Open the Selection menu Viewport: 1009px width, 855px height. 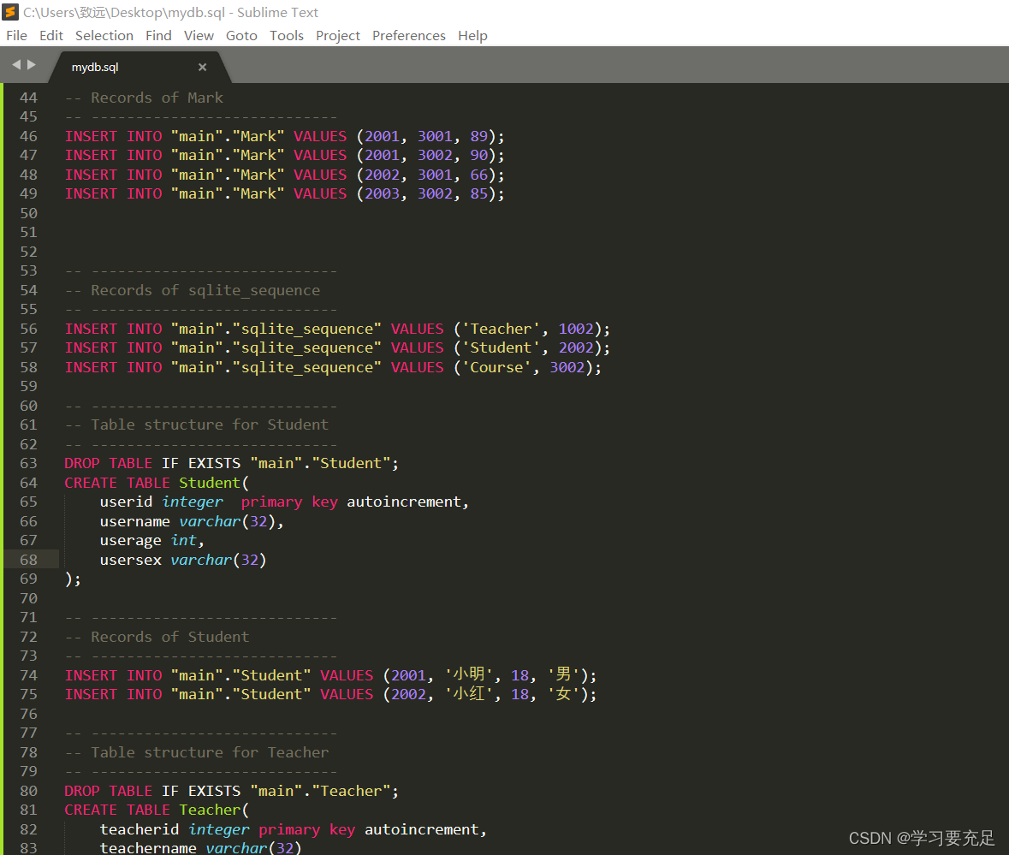[x=104, y=35]
